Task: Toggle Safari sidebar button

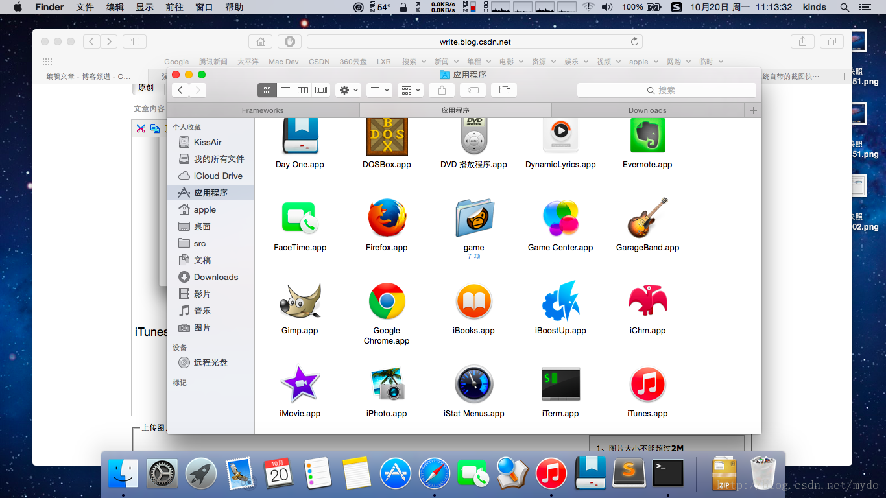Action: (134, 41)
